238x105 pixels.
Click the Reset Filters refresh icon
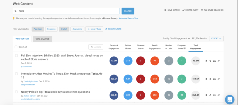[x=106, y=29]
